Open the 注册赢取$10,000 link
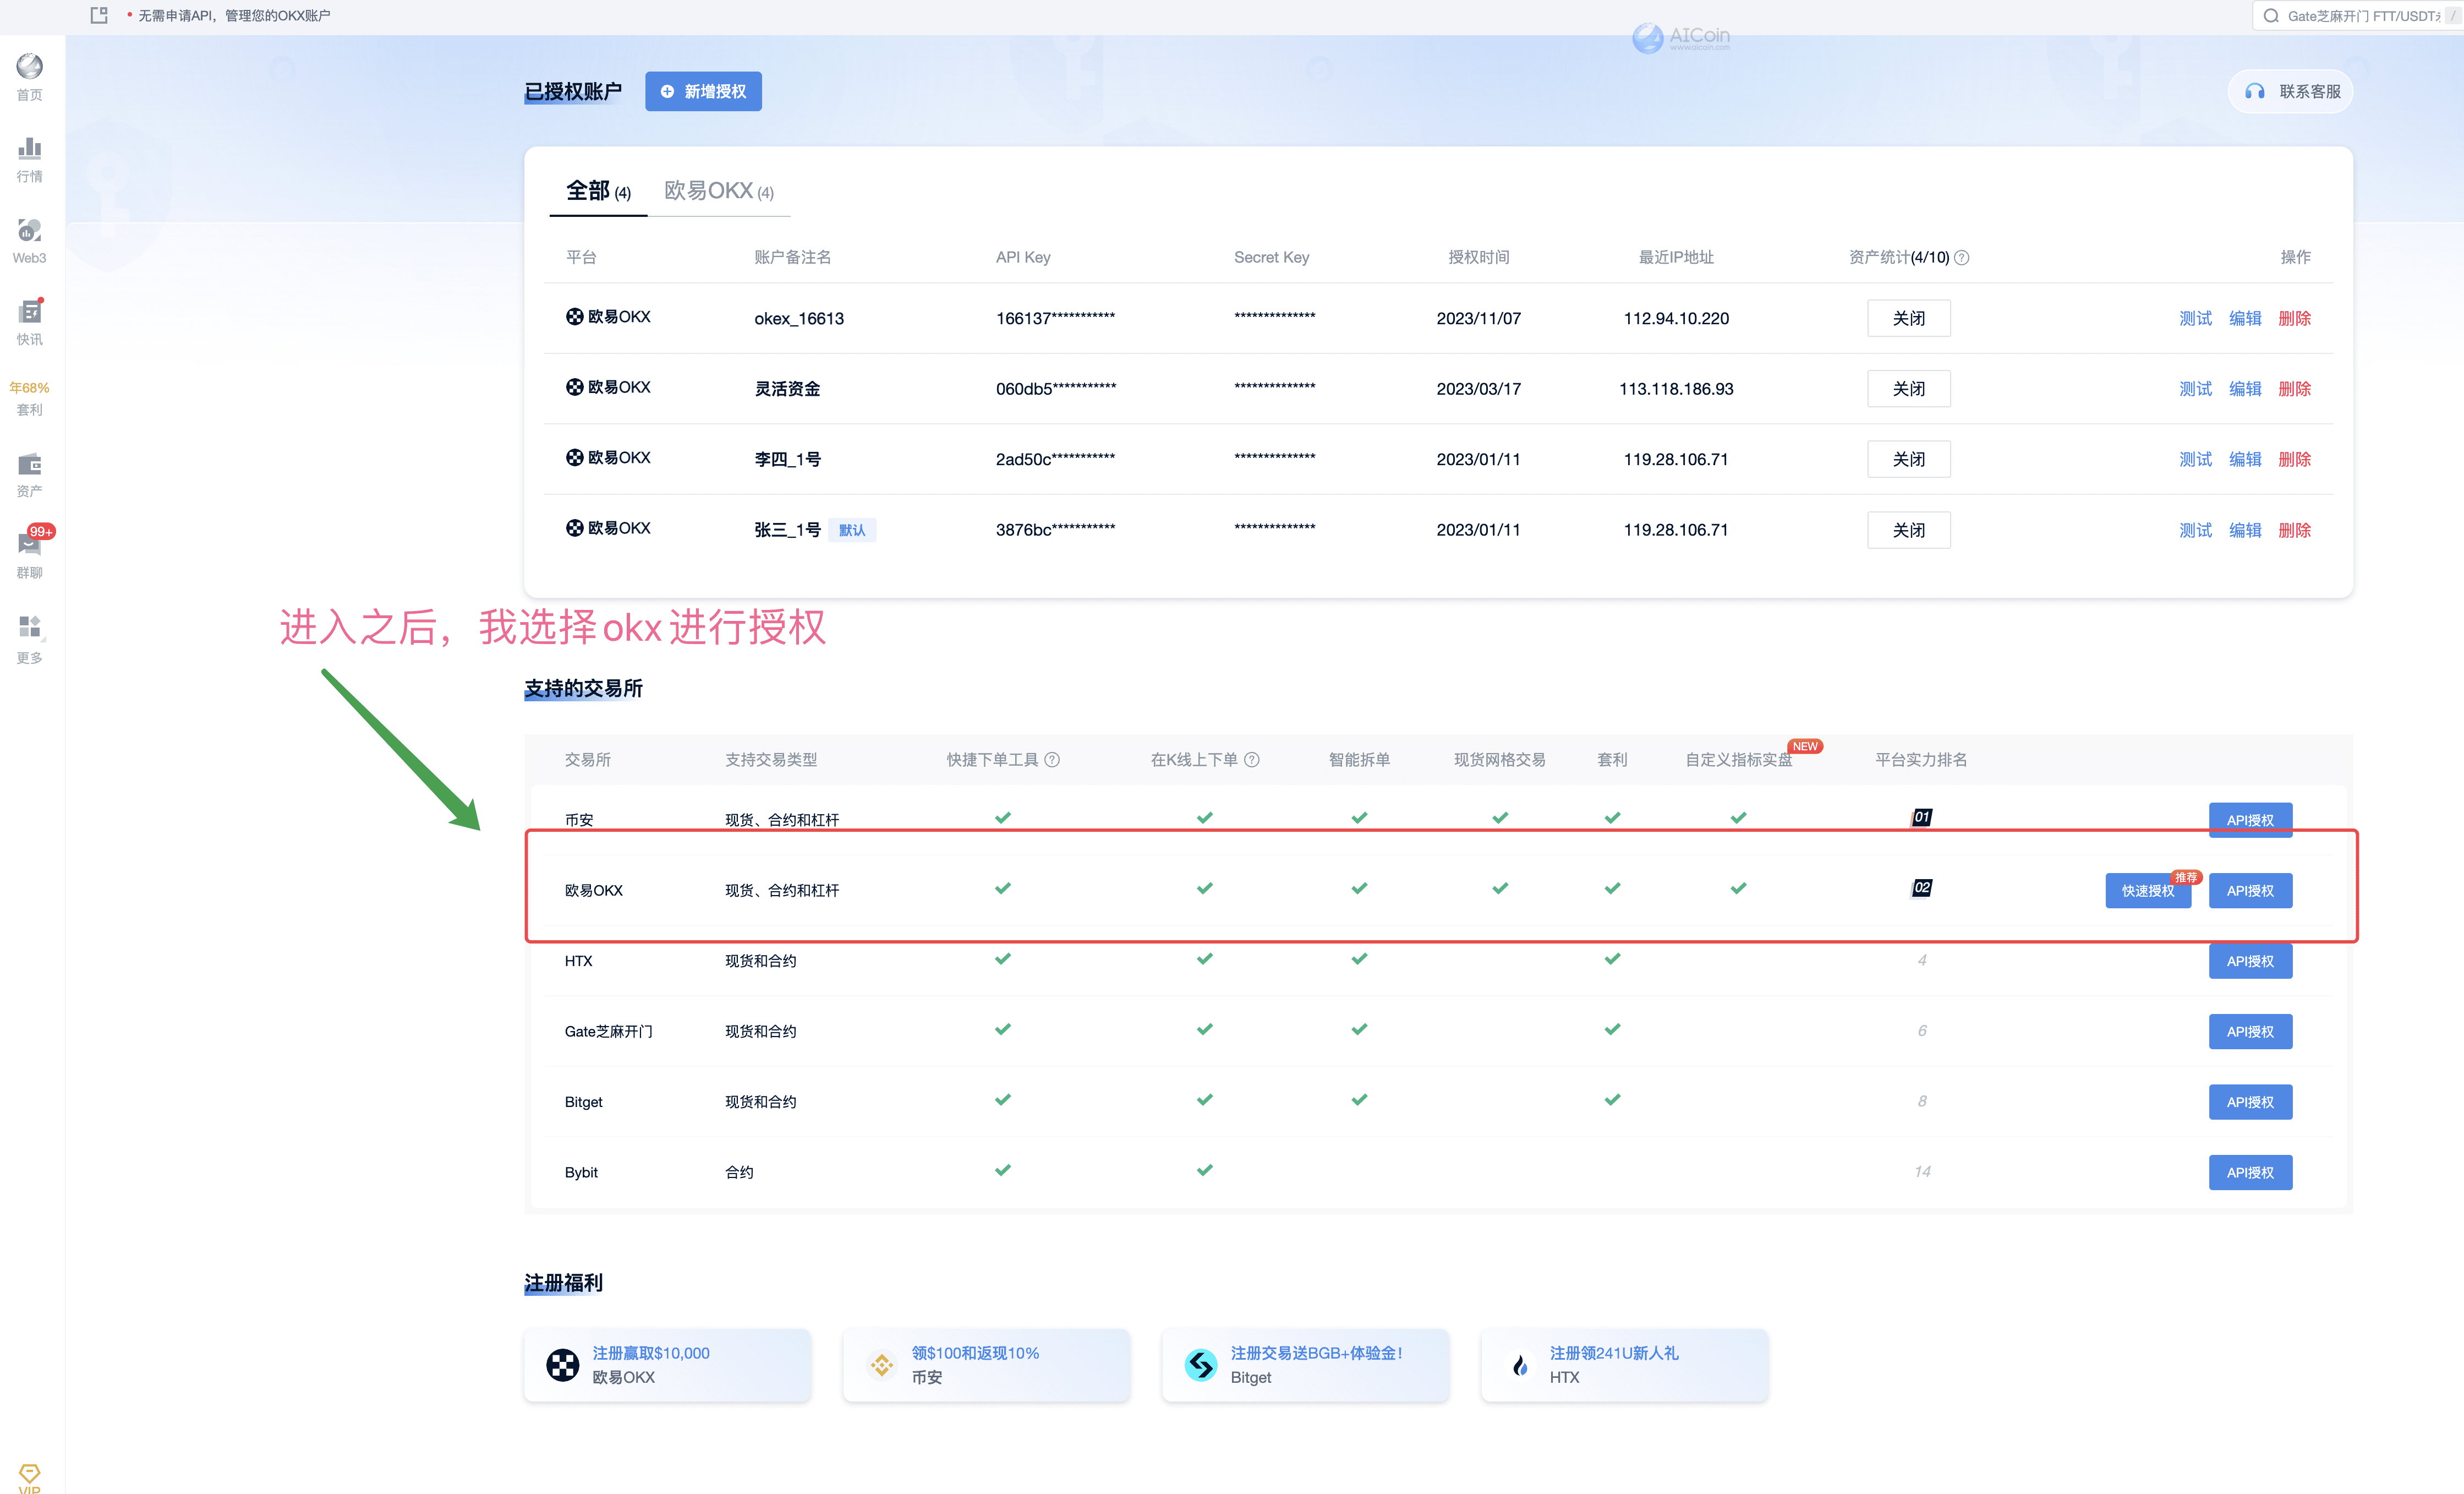The height and width of the screenshot is (1494, 2464). (x=651, y=1353)
